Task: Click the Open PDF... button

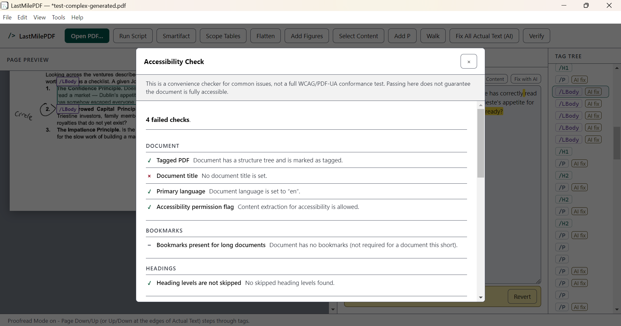Action: click(87, 36)
